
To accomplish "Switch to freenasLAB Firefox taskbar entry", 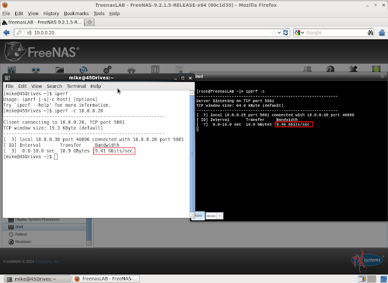I will pyautogui.click(x=106, y=279).
